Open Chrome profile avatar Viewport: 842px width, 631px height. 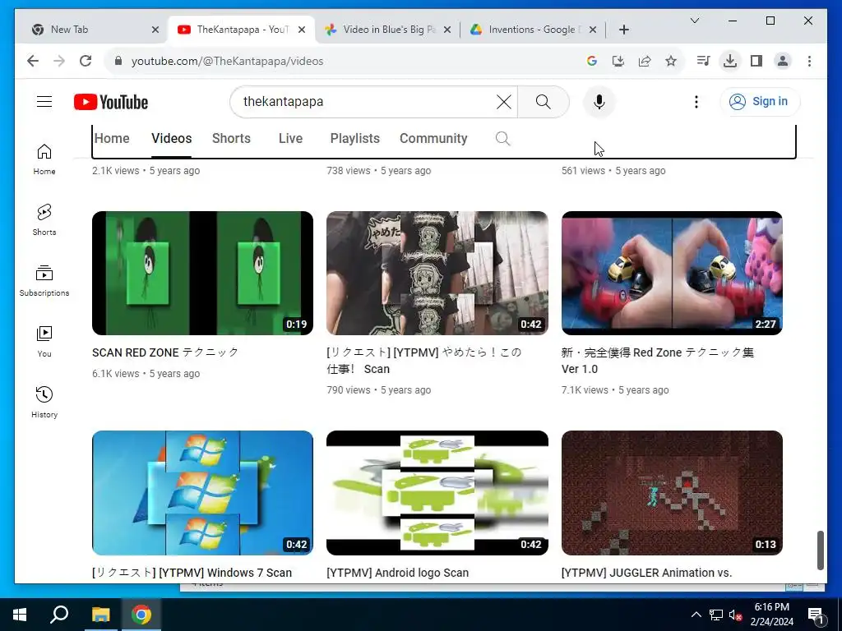click(x=783, y=61)
